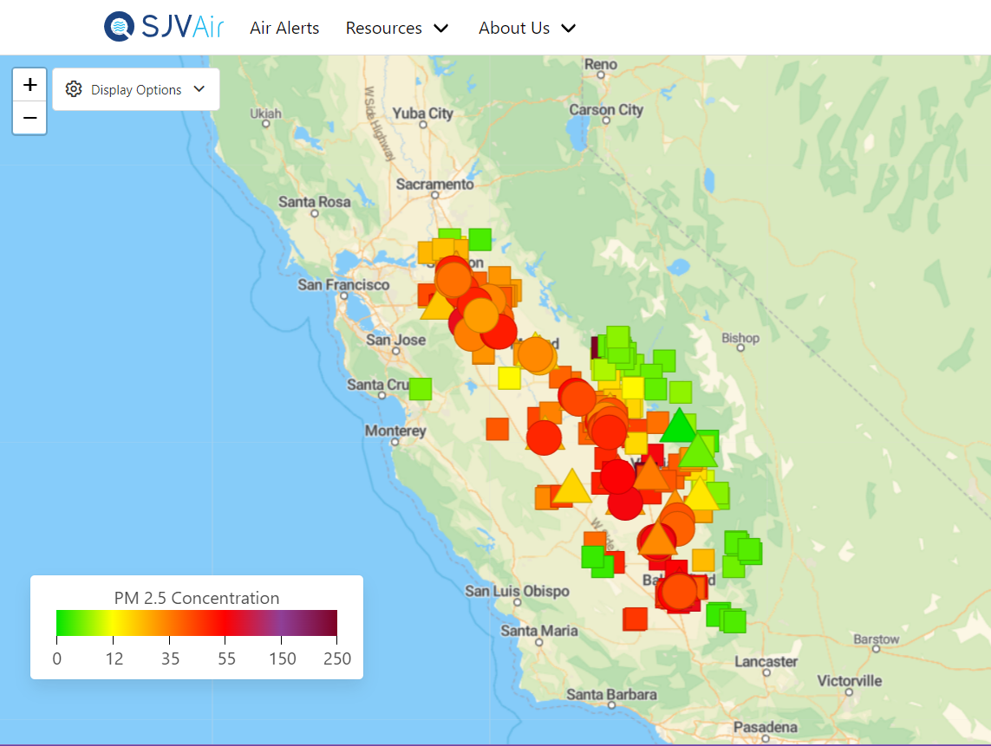The image size is (991, 746).
Task: Click the yellow triangle marker west of Bakersfield
Action: coord(571,487)
